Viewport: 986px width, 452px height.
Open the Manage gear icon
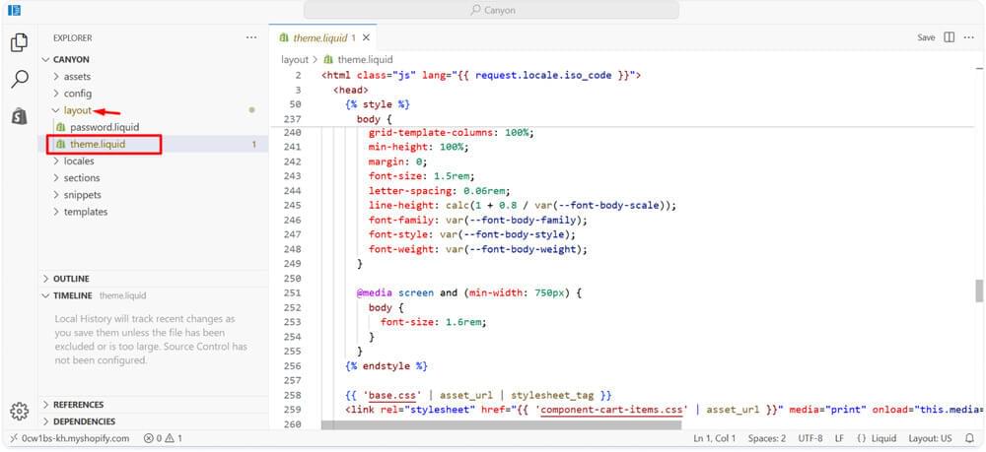20,412
